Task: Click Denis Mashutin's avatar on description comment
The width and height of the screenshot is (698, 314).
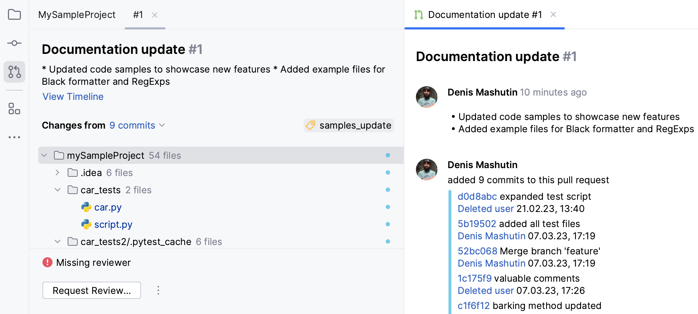Action: coord(427,97)
